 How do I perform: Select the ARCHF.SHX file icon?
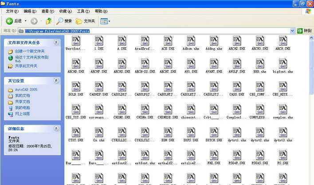[99, 64]
